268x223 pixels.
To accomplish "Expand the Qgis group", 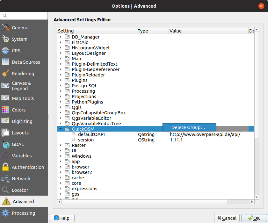I will 60,107.
